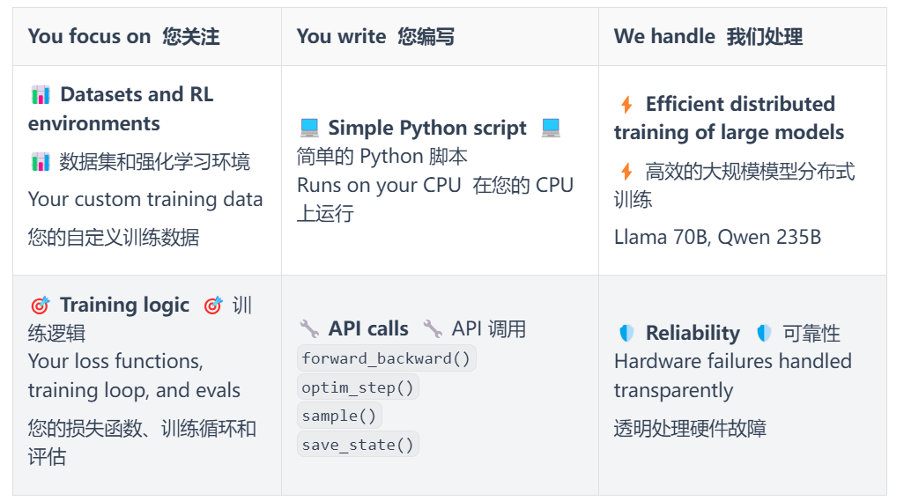Image resolution: width=904 pixels, height=501 pixels.
Task: Click the shield icon before 'Reliability'
Action: [x=626, y=334]
